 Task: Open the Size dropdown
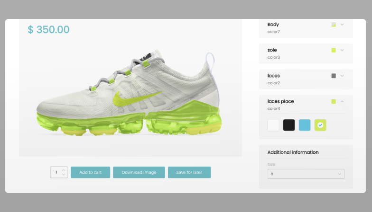[306, 174]
